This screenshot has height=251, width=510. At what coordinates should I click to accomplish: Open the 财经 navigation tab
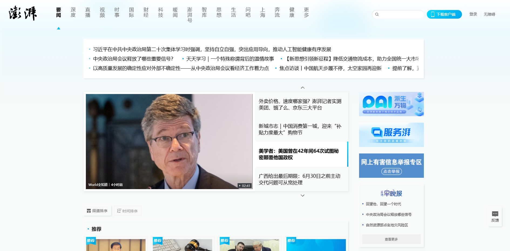click(146, 12)
